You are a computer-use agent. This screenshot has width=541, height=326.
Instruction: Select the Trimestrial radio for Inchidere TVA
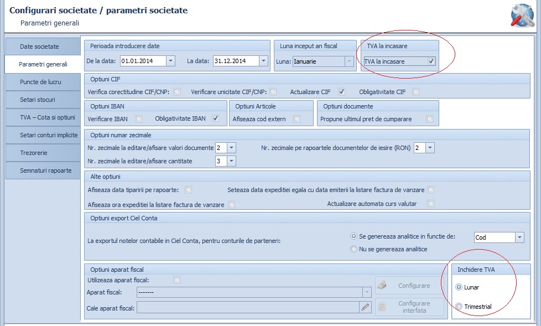(459, 306)
